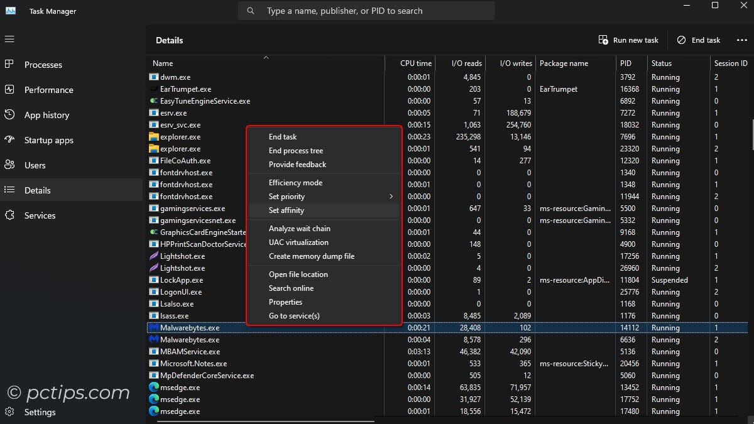
Task: Click the Name column sort arrow
Action: point(266,57)
